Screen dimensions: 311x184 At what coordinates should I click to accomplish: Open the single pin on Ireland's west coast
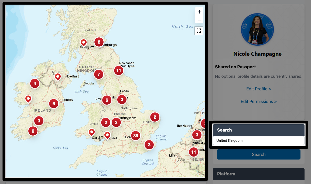click(28, 99)
